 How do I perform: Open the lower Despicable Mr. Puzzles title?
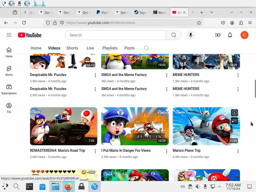tap(48, 89)
